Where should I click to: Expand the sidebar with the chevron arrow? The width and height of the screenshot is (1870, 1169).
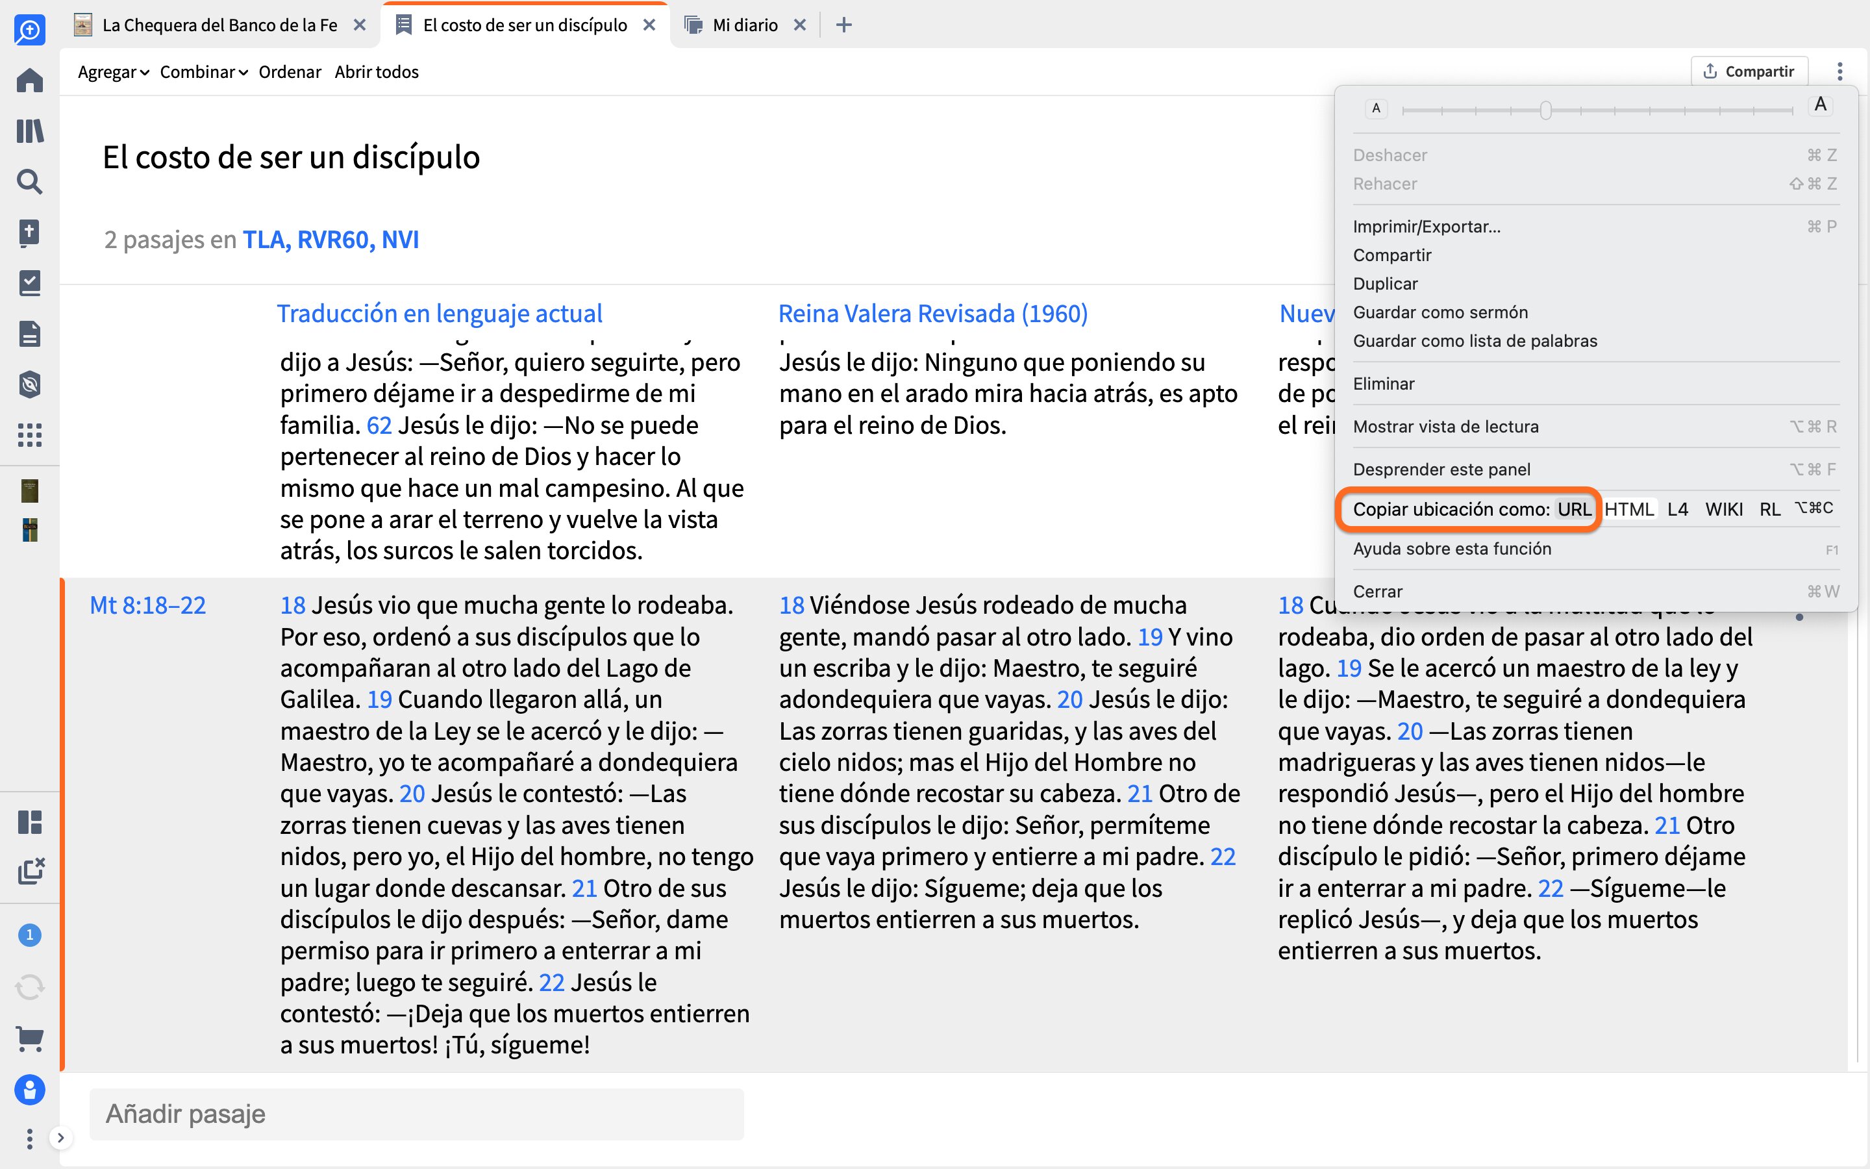[x=60, y=1138]
